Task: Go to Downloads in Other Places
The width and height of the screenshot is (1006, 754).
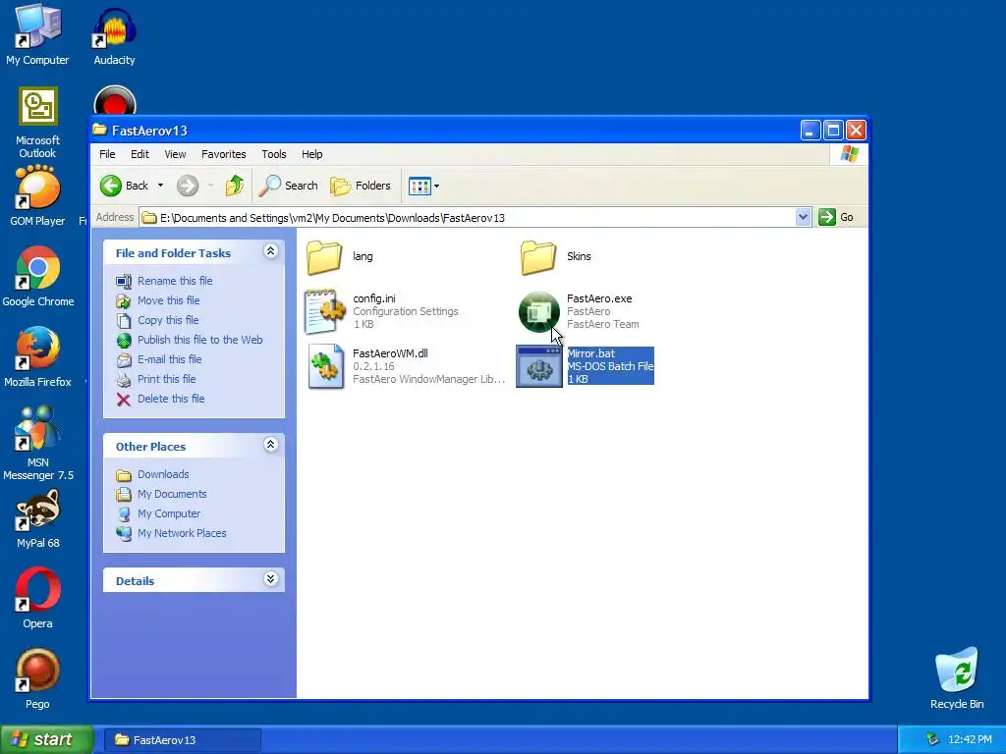Action: click(x=163, y=474)
